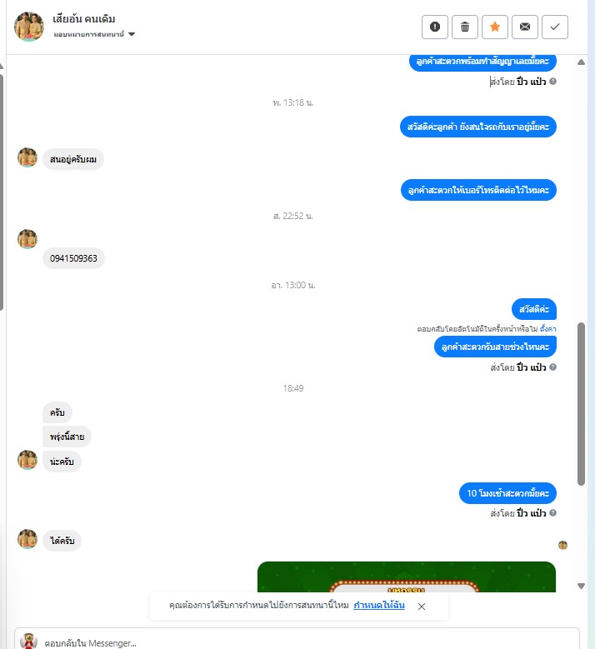Click the chat scrollbar thumb

coord(582,403)
